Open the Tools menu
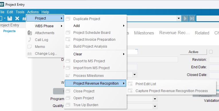This screenshot has height=111, width=219. (20, 12)
